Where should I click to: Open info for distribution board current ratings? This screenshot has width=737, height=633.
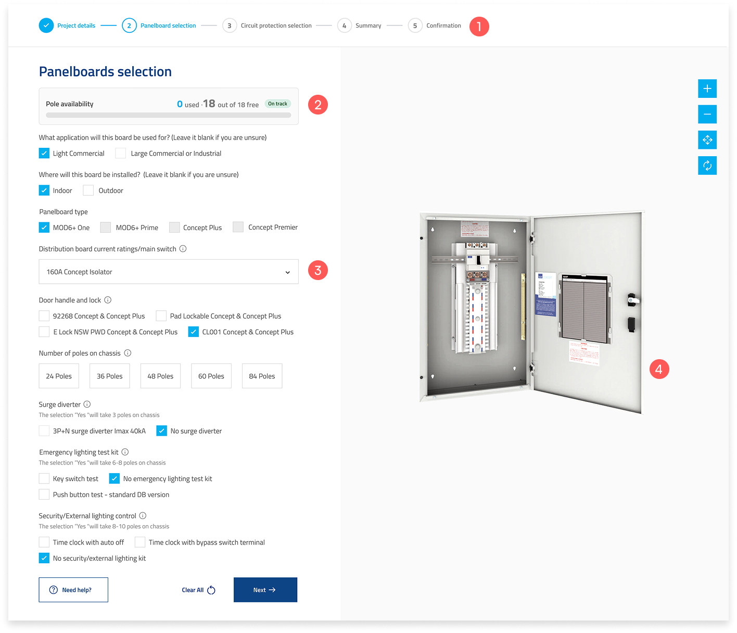click(x=183, y=249)
